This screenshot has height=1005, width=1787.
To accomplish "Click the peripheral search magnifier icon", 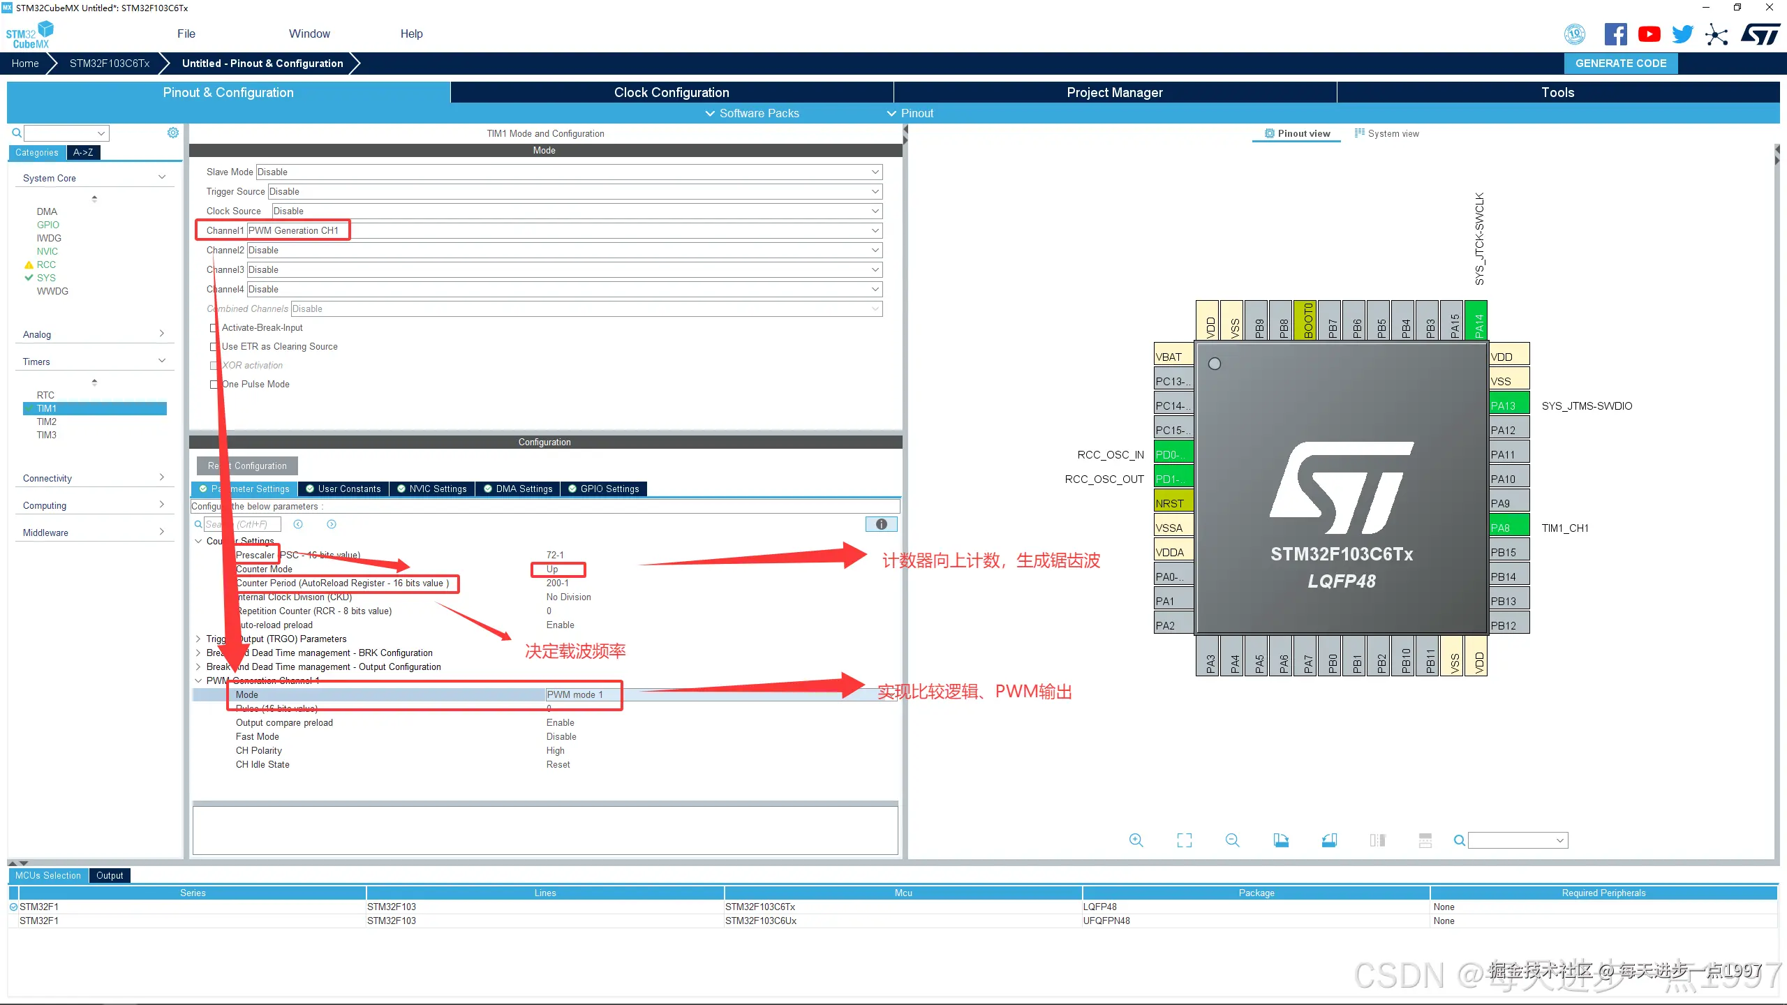I will coord(17,133).
